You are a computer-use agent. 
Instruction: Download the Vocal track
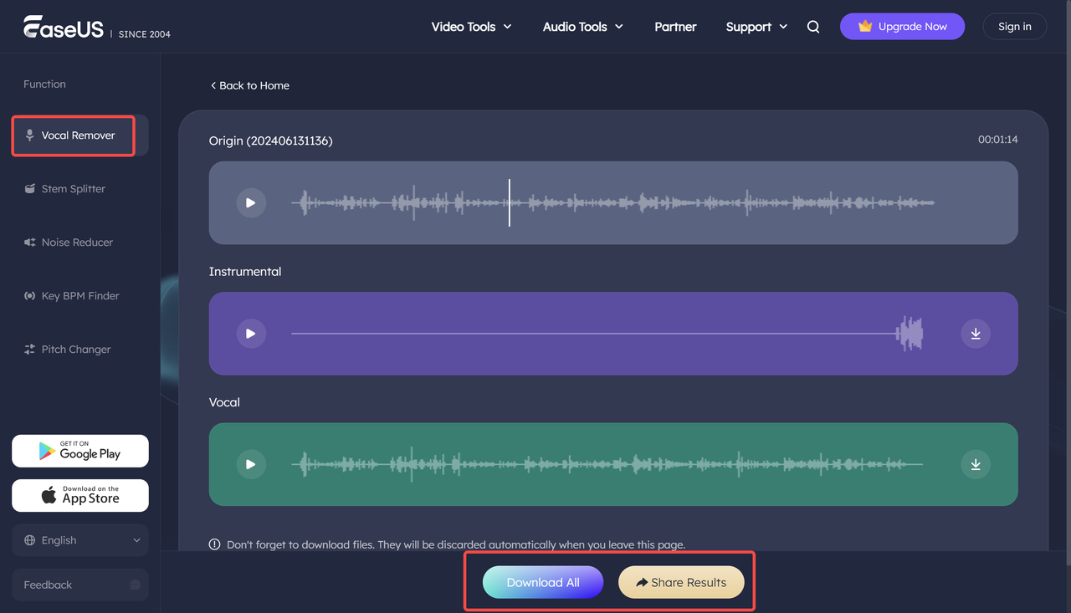(976, 464)
